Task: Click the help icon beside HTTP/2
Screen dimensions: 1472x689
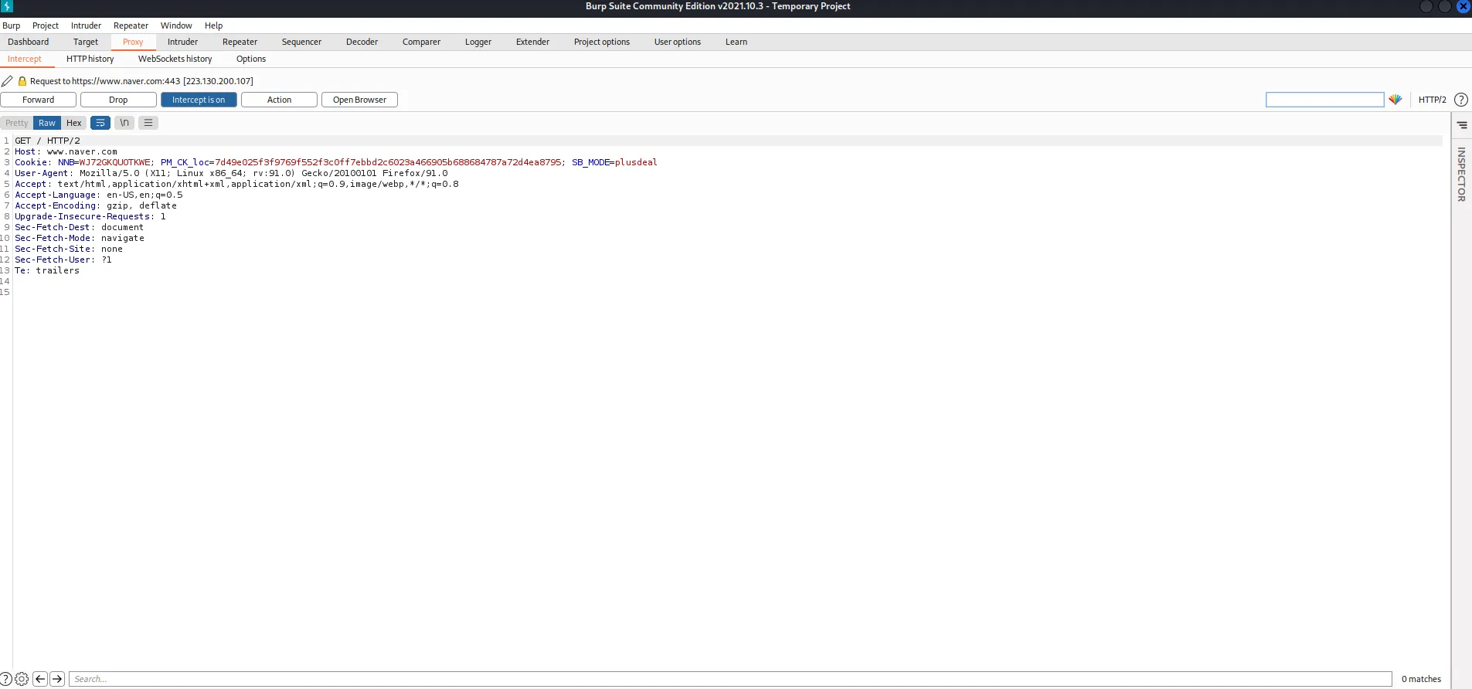Action: [1461, 100]
